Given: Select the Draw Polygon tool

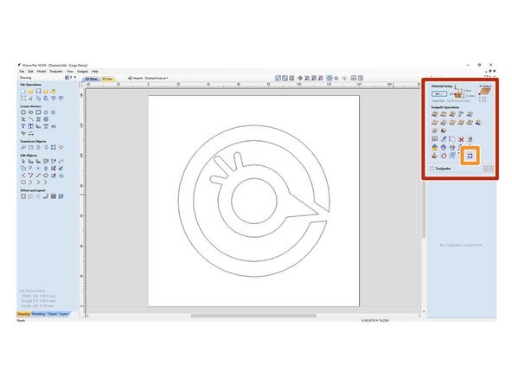Looking at the screenshot, I should point(46,112).
